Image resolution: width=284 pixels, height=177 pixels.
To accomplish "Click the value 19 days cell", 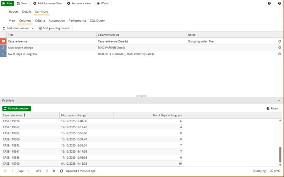I will 148,164.
